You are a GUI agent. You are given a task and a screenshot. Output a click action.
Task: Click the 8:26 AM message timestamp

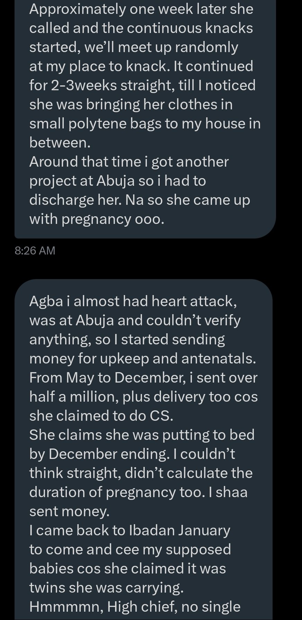tap(35, 250)
